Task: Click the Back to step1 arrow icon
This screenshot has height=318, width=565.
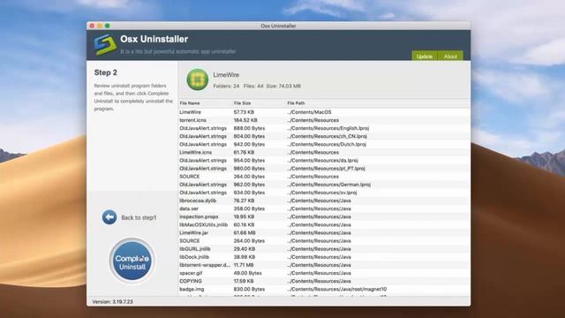Action: (x=109, y=217)
